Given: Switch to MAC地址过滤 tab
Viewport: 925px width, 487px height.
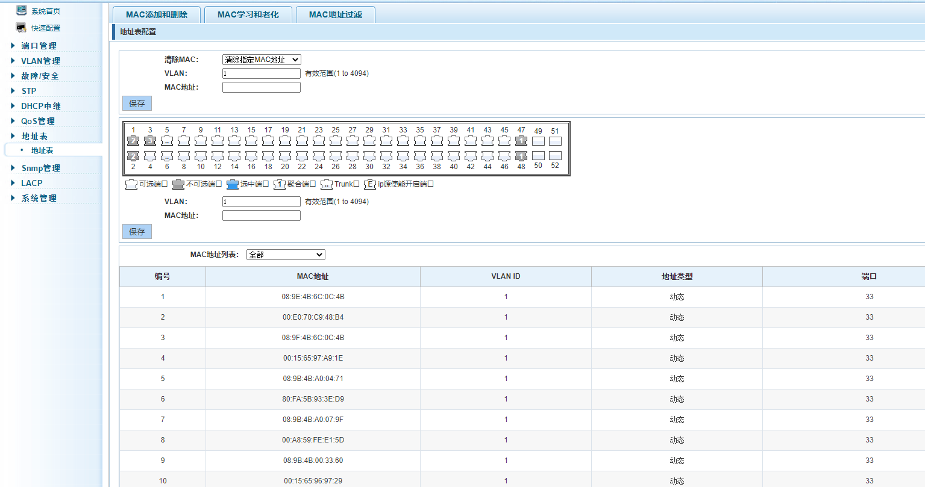Looking at the screenshot, I should click(336, 14).
